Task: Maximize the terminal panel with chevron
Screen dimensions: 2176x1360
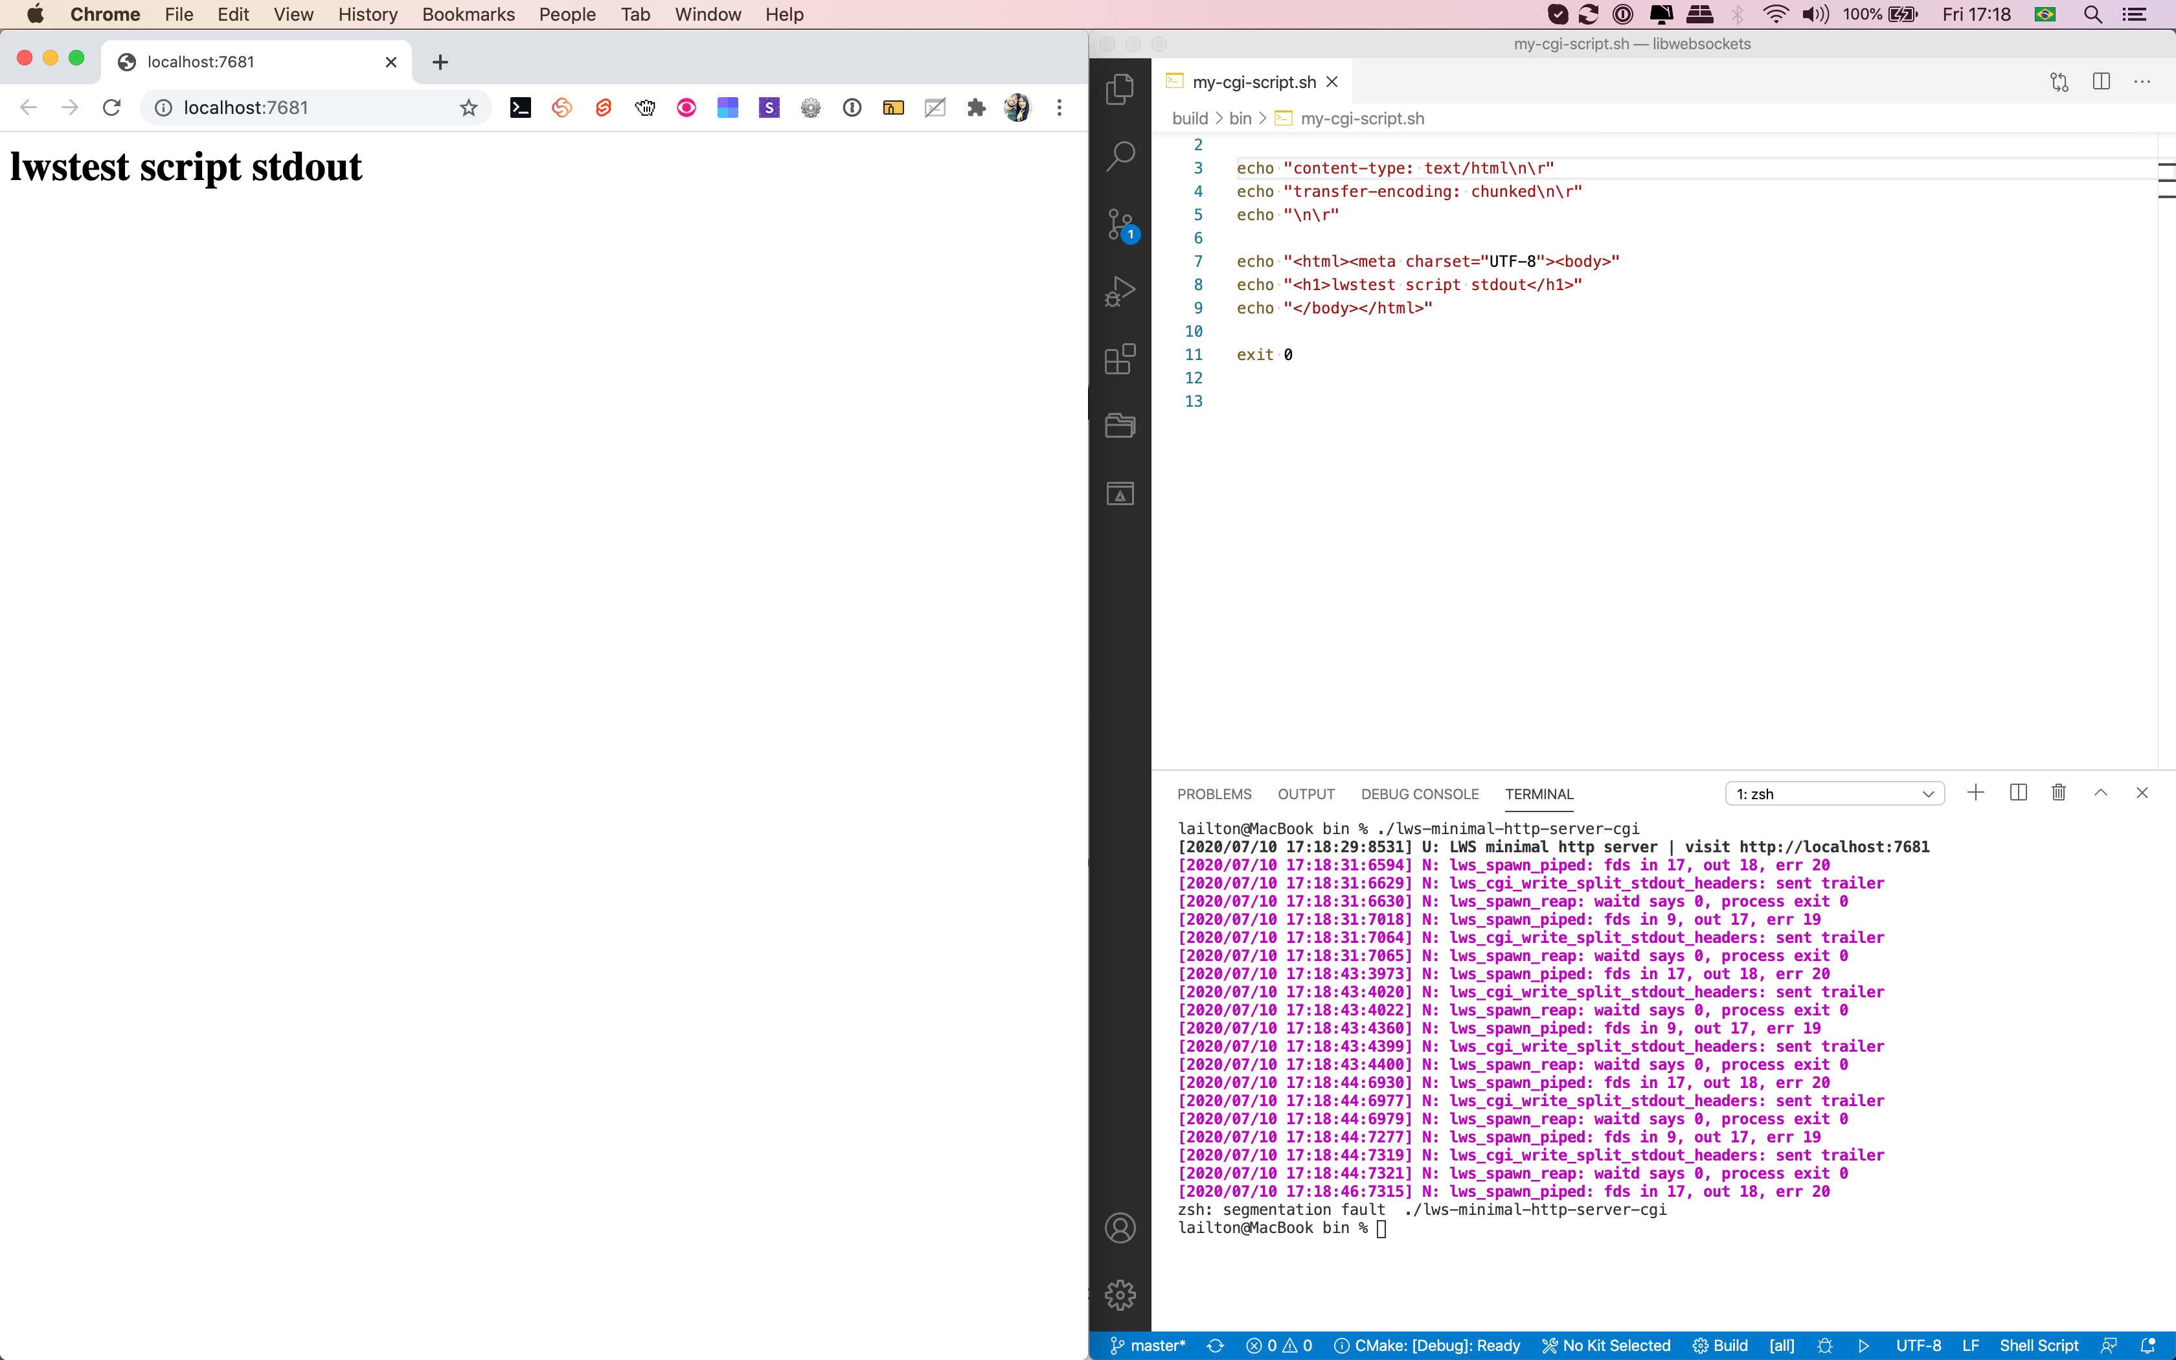Action: pos(2100,793)
